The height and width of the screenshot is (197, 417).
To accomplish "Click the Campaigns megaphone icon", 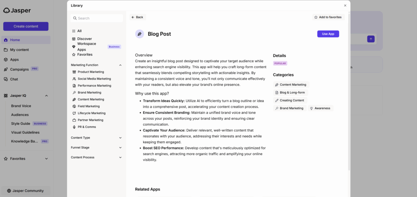I will click(6, 69).
